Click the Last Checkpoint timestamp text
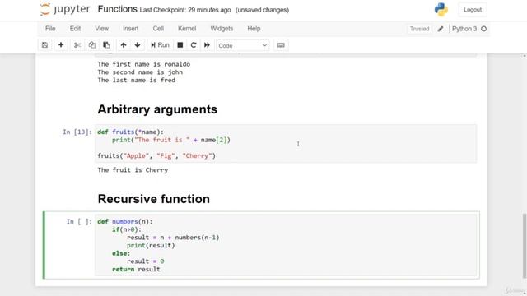This screenshot has width=527, height=296. tap(185, 10)
